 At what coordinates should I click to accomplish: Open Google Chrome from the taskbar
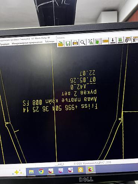[x=41, y=171]
